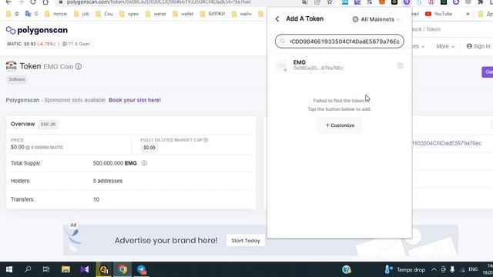Open the потом bookmarks folder
The image size is (493, 277).
(x=55, y=14)
